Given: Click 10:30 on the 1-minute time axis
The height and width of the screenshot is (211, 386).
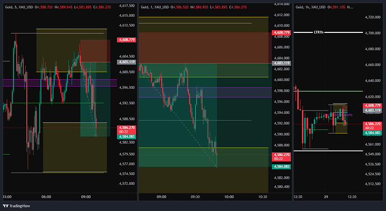Looking at the screenshot, I should coord(263,196).
